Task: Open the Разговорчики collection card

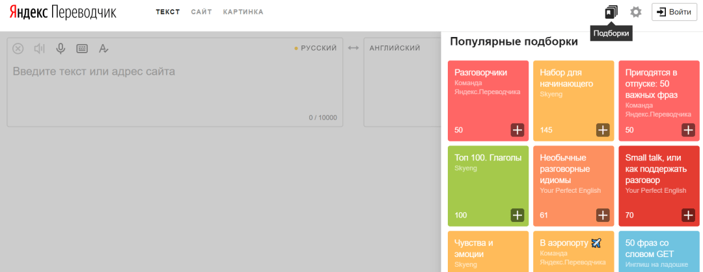Action: pos(488,101)
